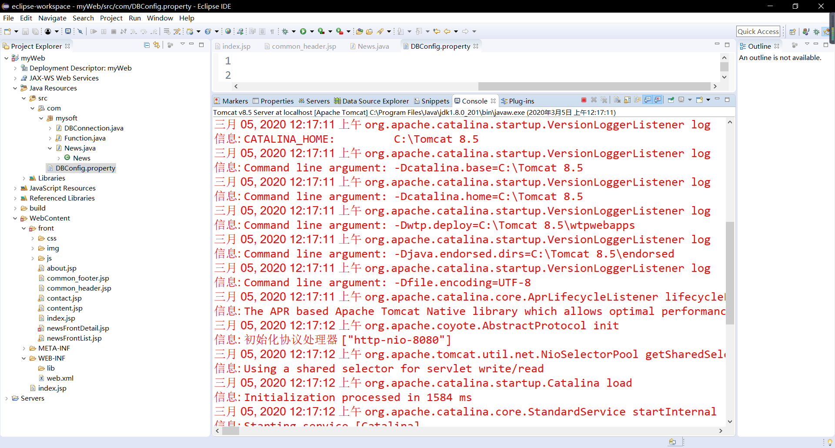
Task: Click the Quick Access field
Action: [758, 31]
